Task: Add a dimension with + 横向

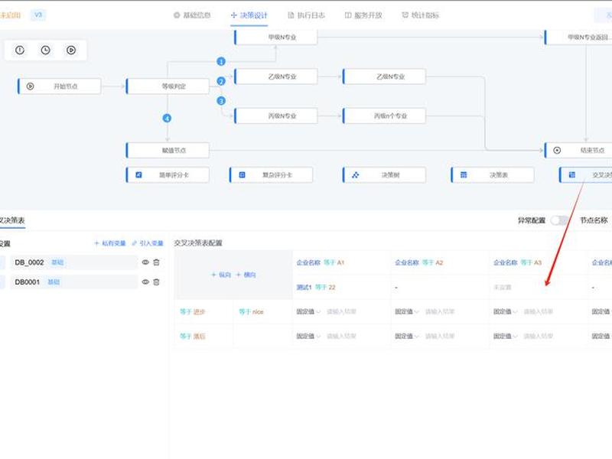Action: [246, 275]
